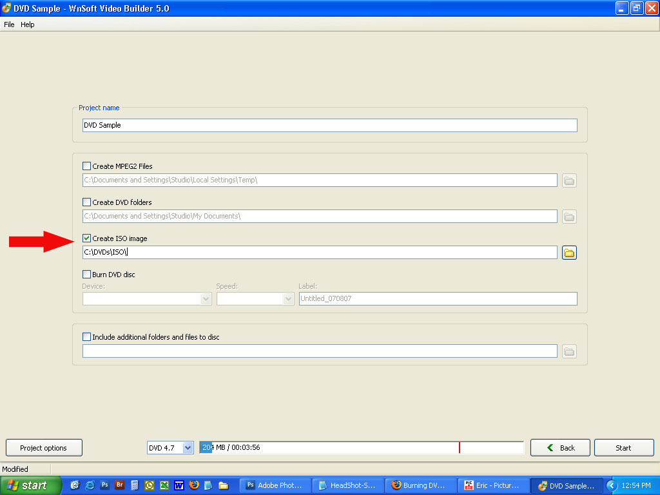Enable Create MPEG2 Files checkbox
Image resolution: width=660 pixels, height=495 pixels.
pos(87,166)
